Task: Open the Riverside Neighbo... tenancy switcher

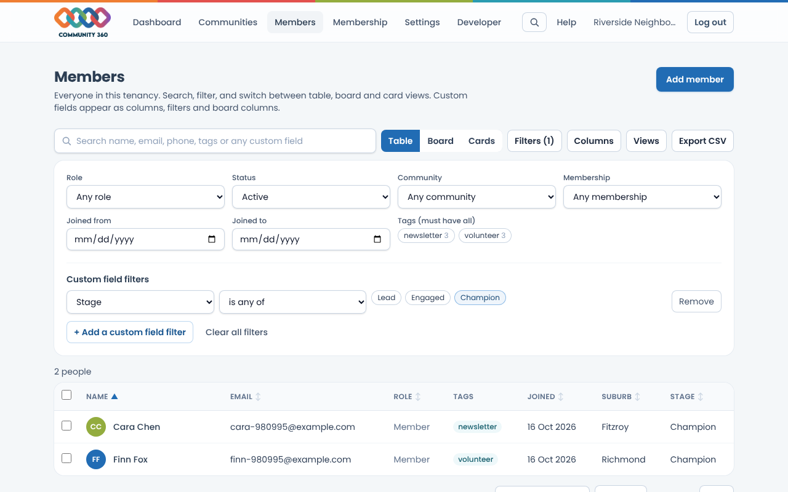Action: [634, 22]
